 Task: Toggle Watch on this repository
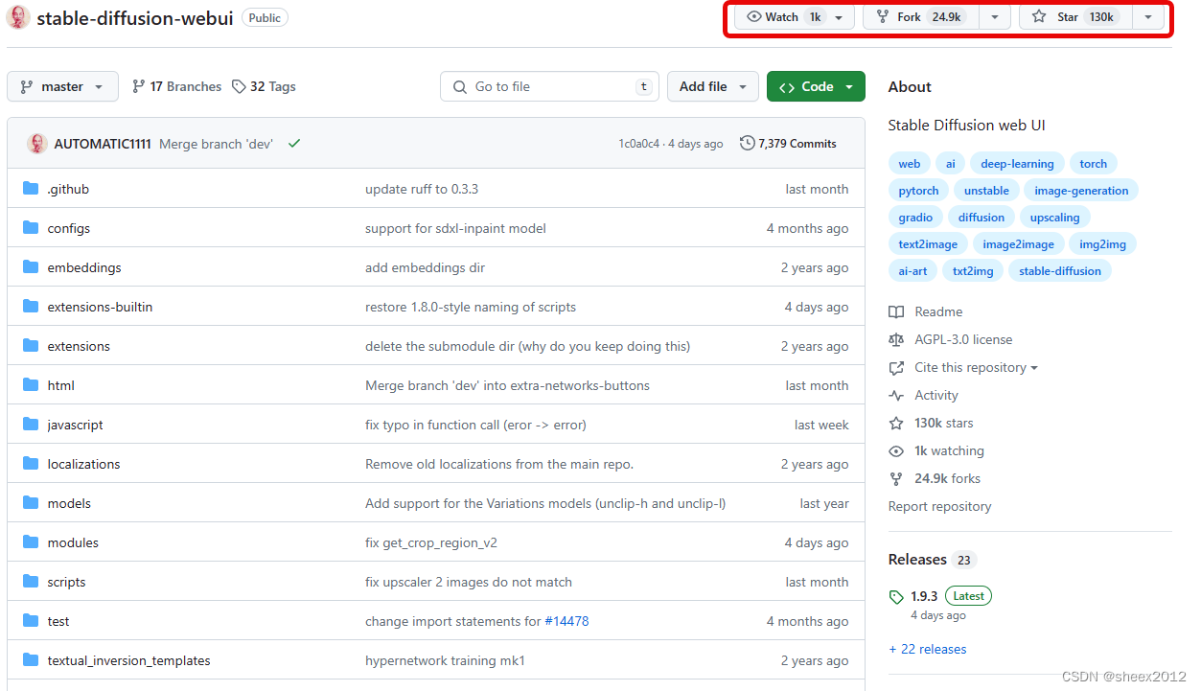coord(782,17)
